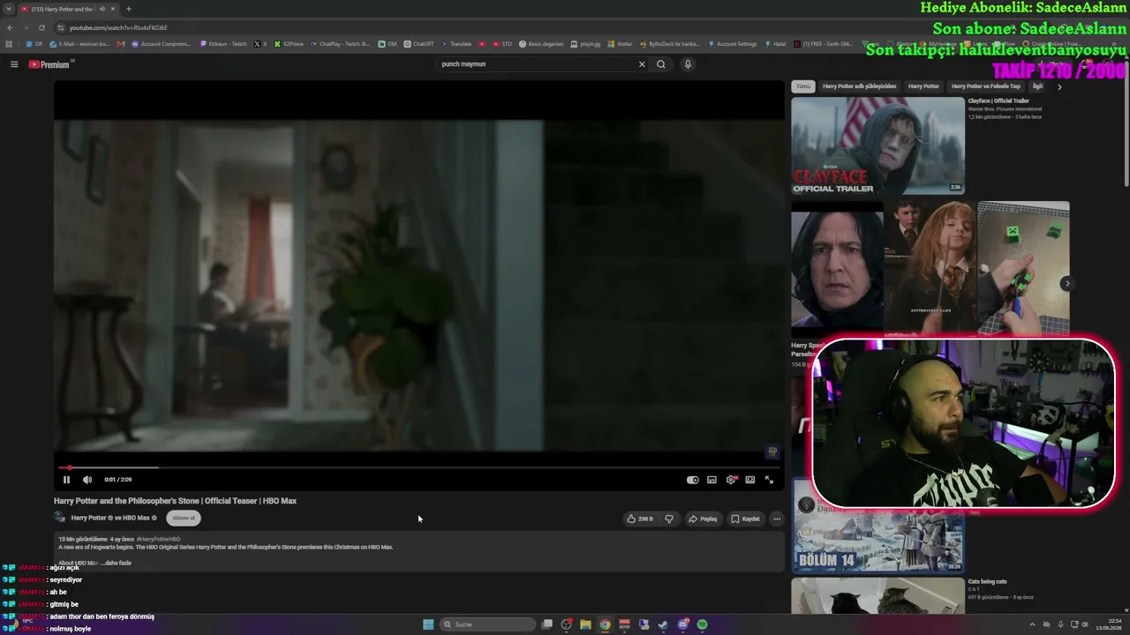Close the Harry Potter browser tab
Screen dimensions: 1130x635
[114, 9]
